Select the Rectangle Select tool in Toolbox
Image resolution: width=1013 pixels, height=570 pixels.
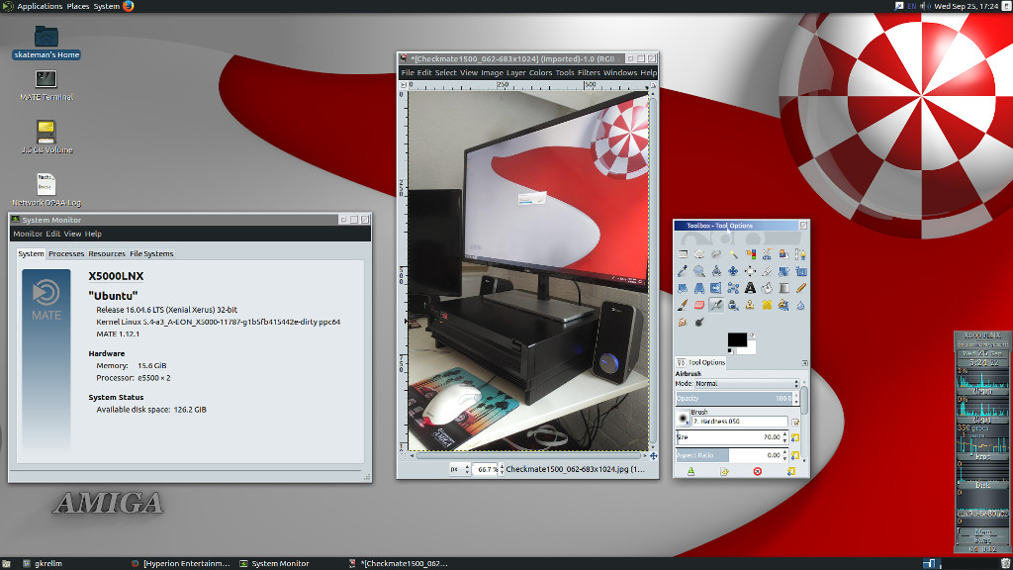[683, 254]
